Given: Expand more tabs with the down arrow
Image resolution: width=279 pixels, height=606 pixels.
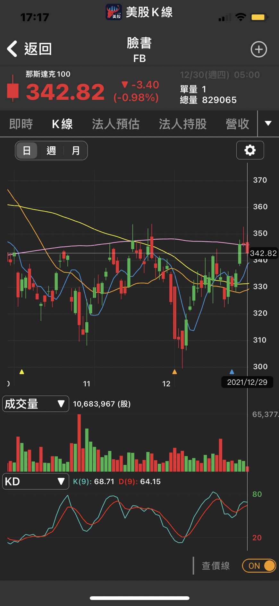Looking at the screenshot, I should pos(268,124).
